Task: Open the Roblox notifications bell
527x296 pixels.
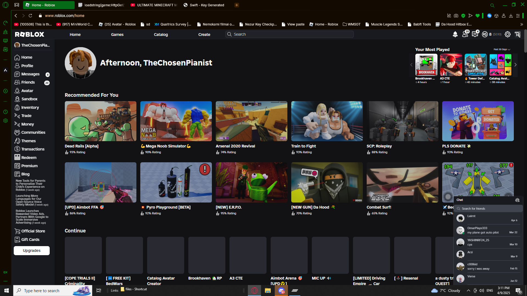Action: [455, 34]
